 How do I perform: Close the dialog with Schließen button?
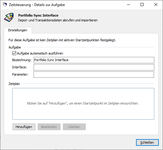[147, 142]
